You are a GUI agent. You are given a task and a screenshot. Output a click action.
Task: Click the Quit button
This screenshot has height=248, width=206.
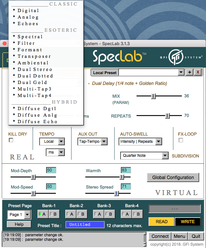click(x=196, y=236)
